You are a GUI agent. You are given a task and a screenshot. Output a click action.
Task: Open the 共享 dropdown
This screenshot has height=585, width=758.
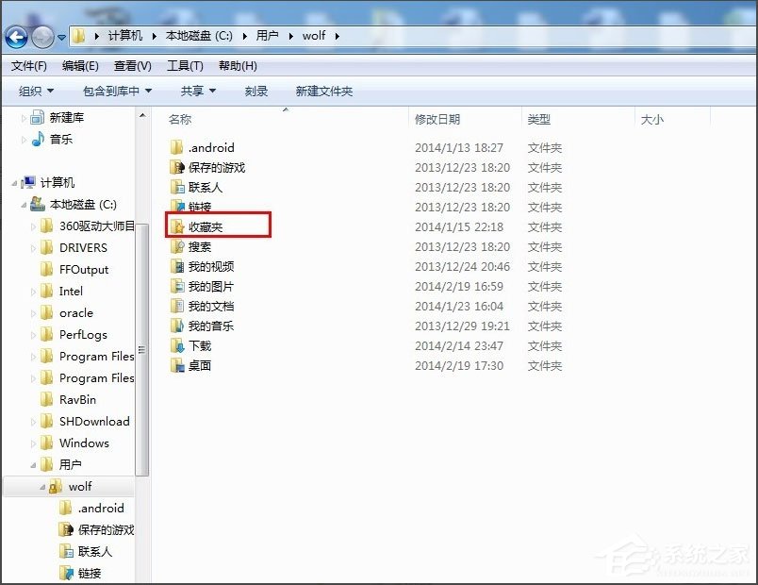(x=191, y=91)
